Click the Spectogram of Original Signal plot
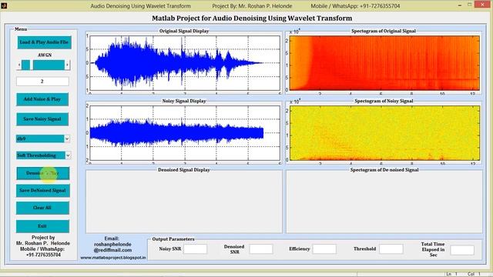Screen dimensions: 493x277 (384, 63)
